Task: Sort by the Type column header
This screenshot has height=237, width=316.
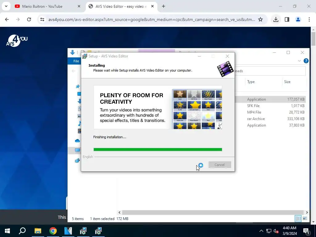Action: (251, 81)
